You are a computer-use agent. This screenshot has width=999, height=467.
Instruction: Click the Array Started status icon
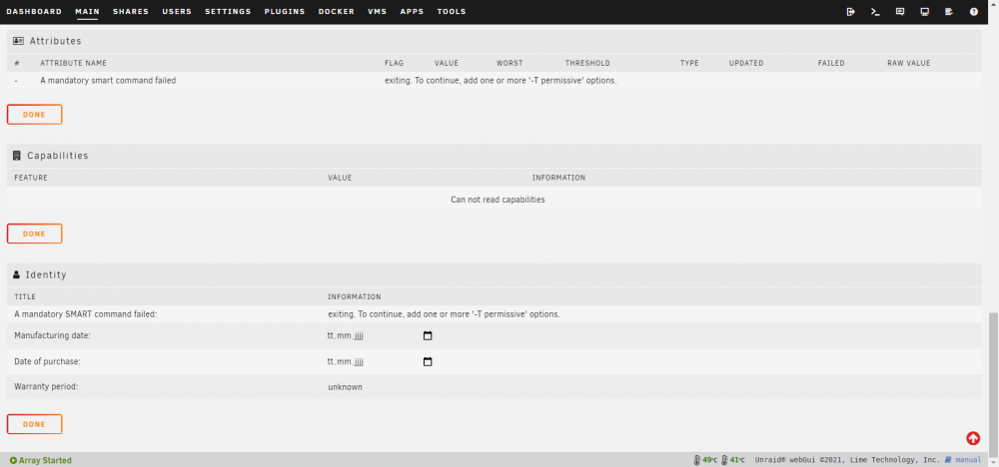pyautogui.click(x=13, y=460)
